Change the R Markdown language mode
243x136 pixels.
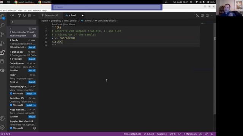190,134
